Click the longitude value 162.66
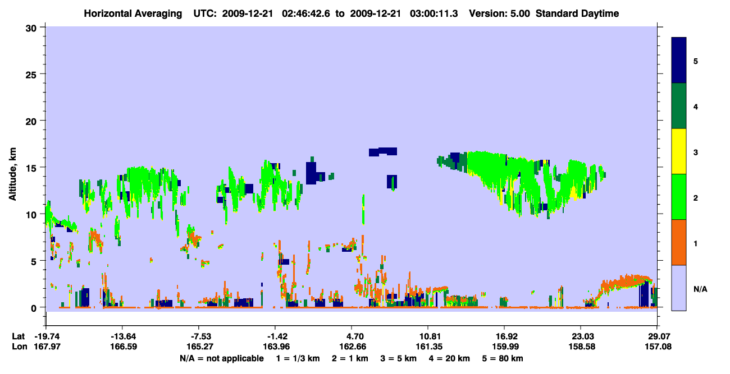The height and width of the screenshot is (374, 730). click(x=354, y=347)
